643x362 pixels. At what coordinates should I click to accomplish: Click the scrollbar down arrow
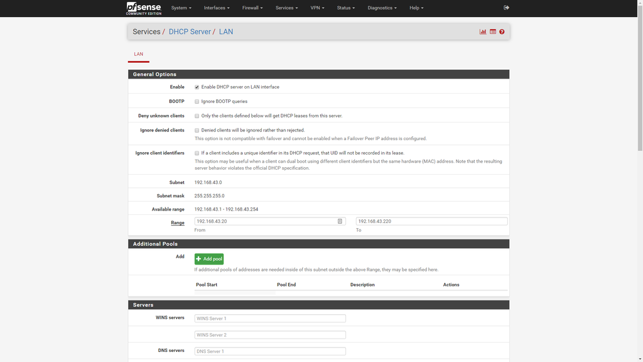[x=639, y=358]
